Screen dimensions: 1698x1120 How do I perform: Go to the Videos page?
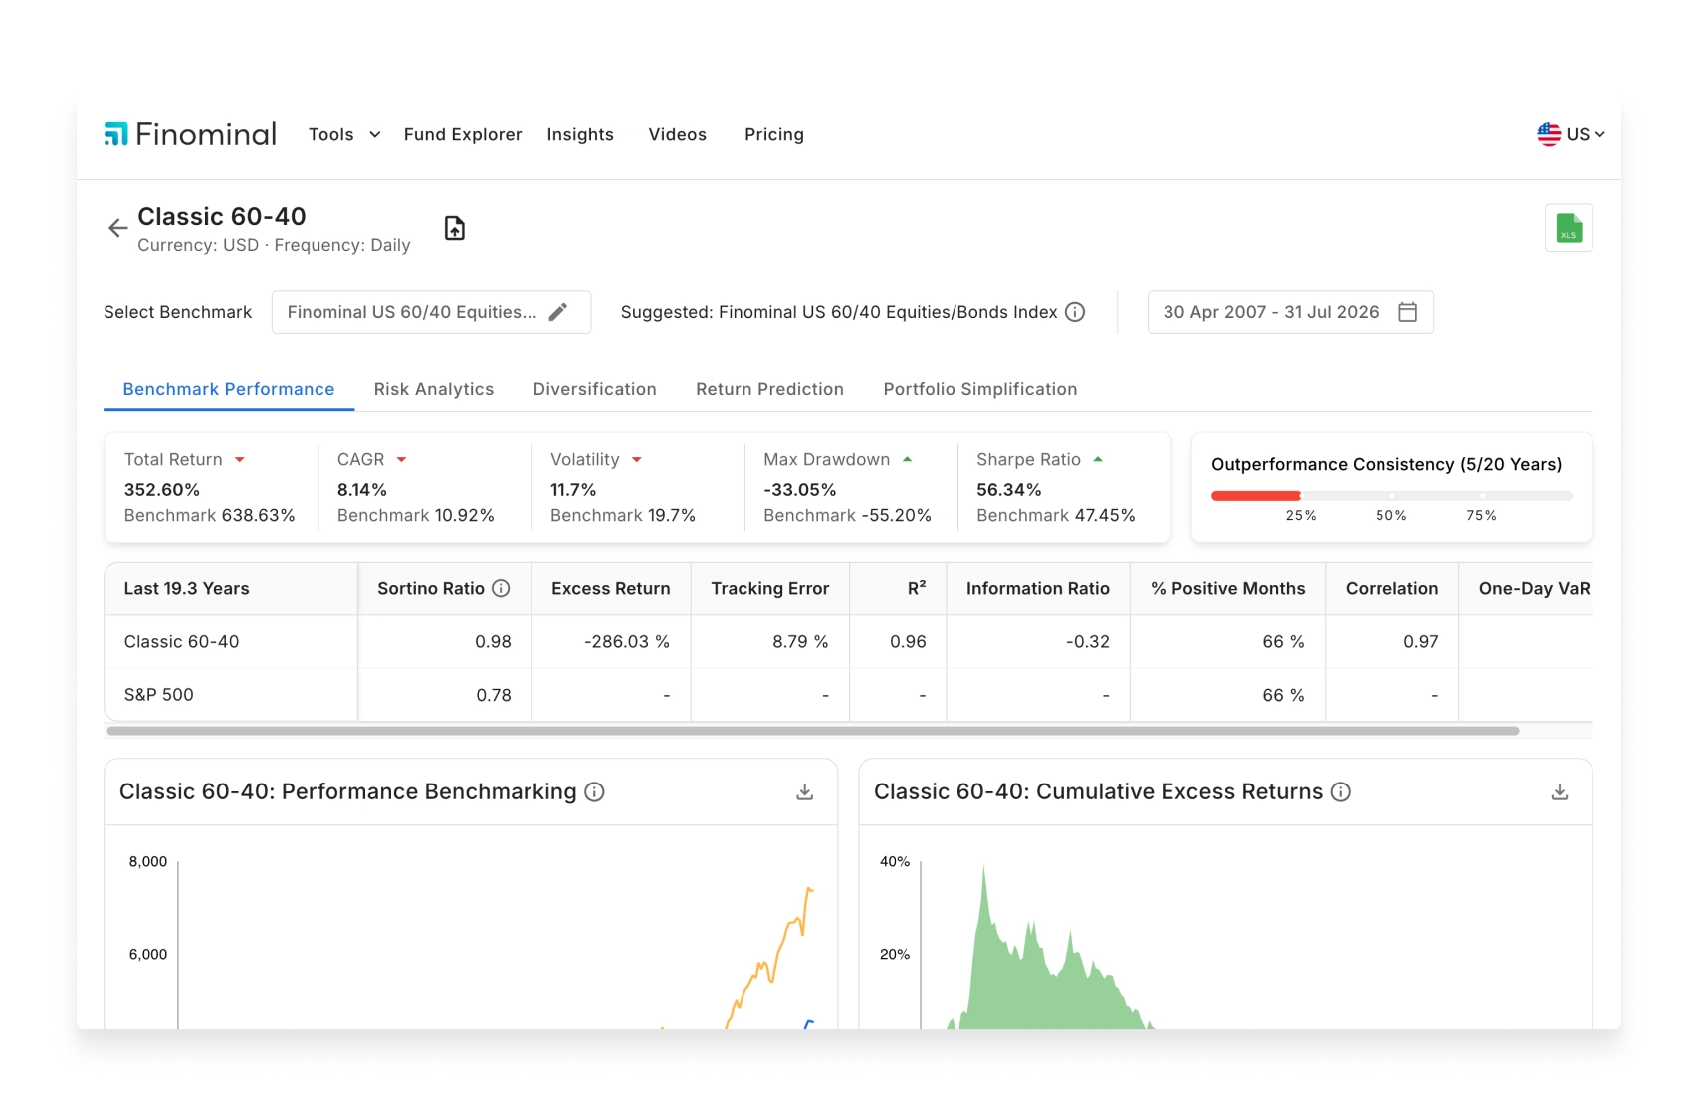[678, 134]
